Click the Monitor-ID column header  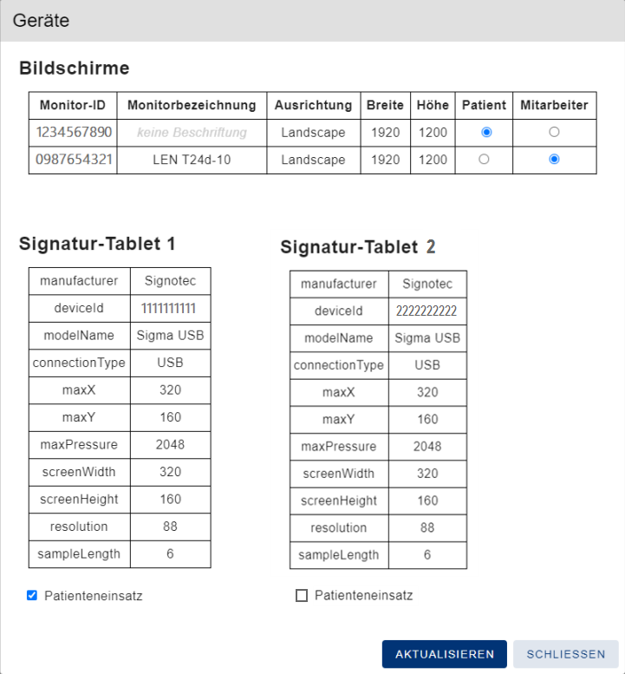pyautogui.click(x=73, y=105)
